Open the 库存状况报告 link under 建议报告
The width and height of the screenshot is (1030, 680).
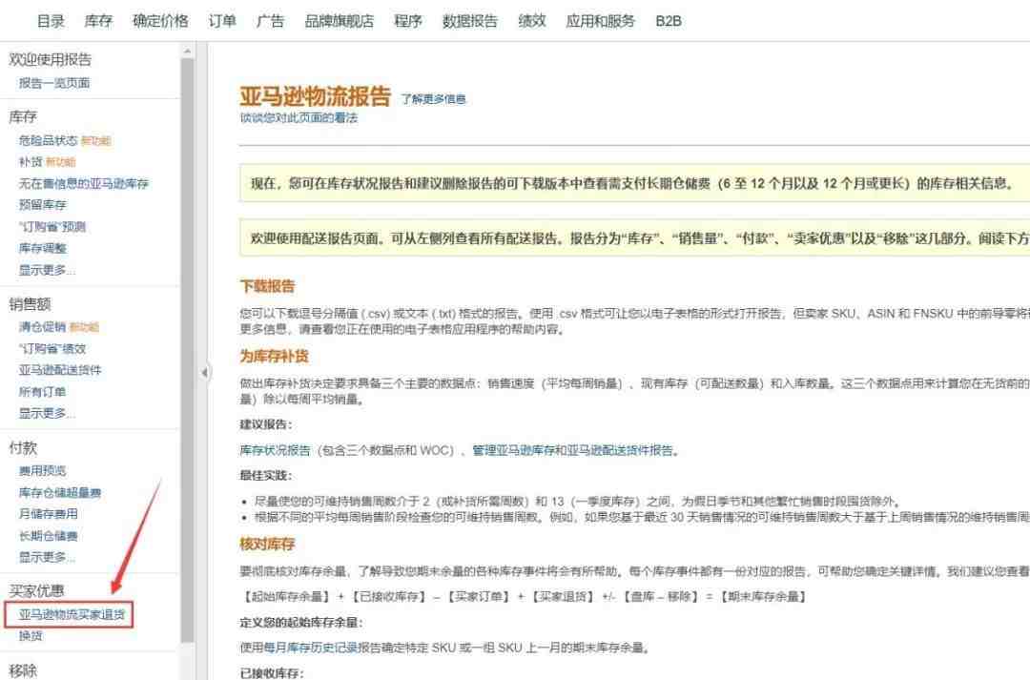[275, 450]
